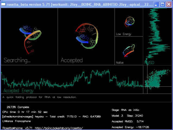Minimize the rosetta_beta window

156,4
